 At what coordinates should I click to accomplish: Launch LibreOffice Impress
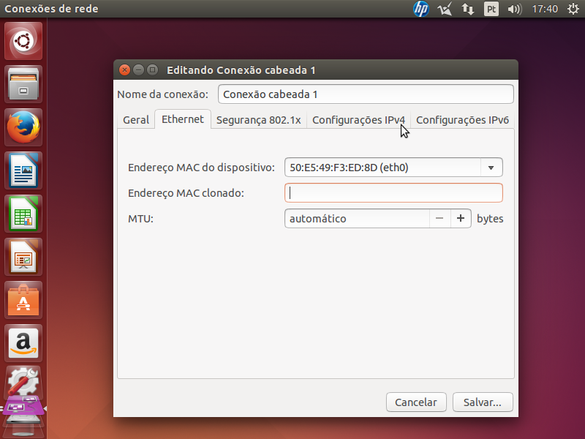point(24,257)
